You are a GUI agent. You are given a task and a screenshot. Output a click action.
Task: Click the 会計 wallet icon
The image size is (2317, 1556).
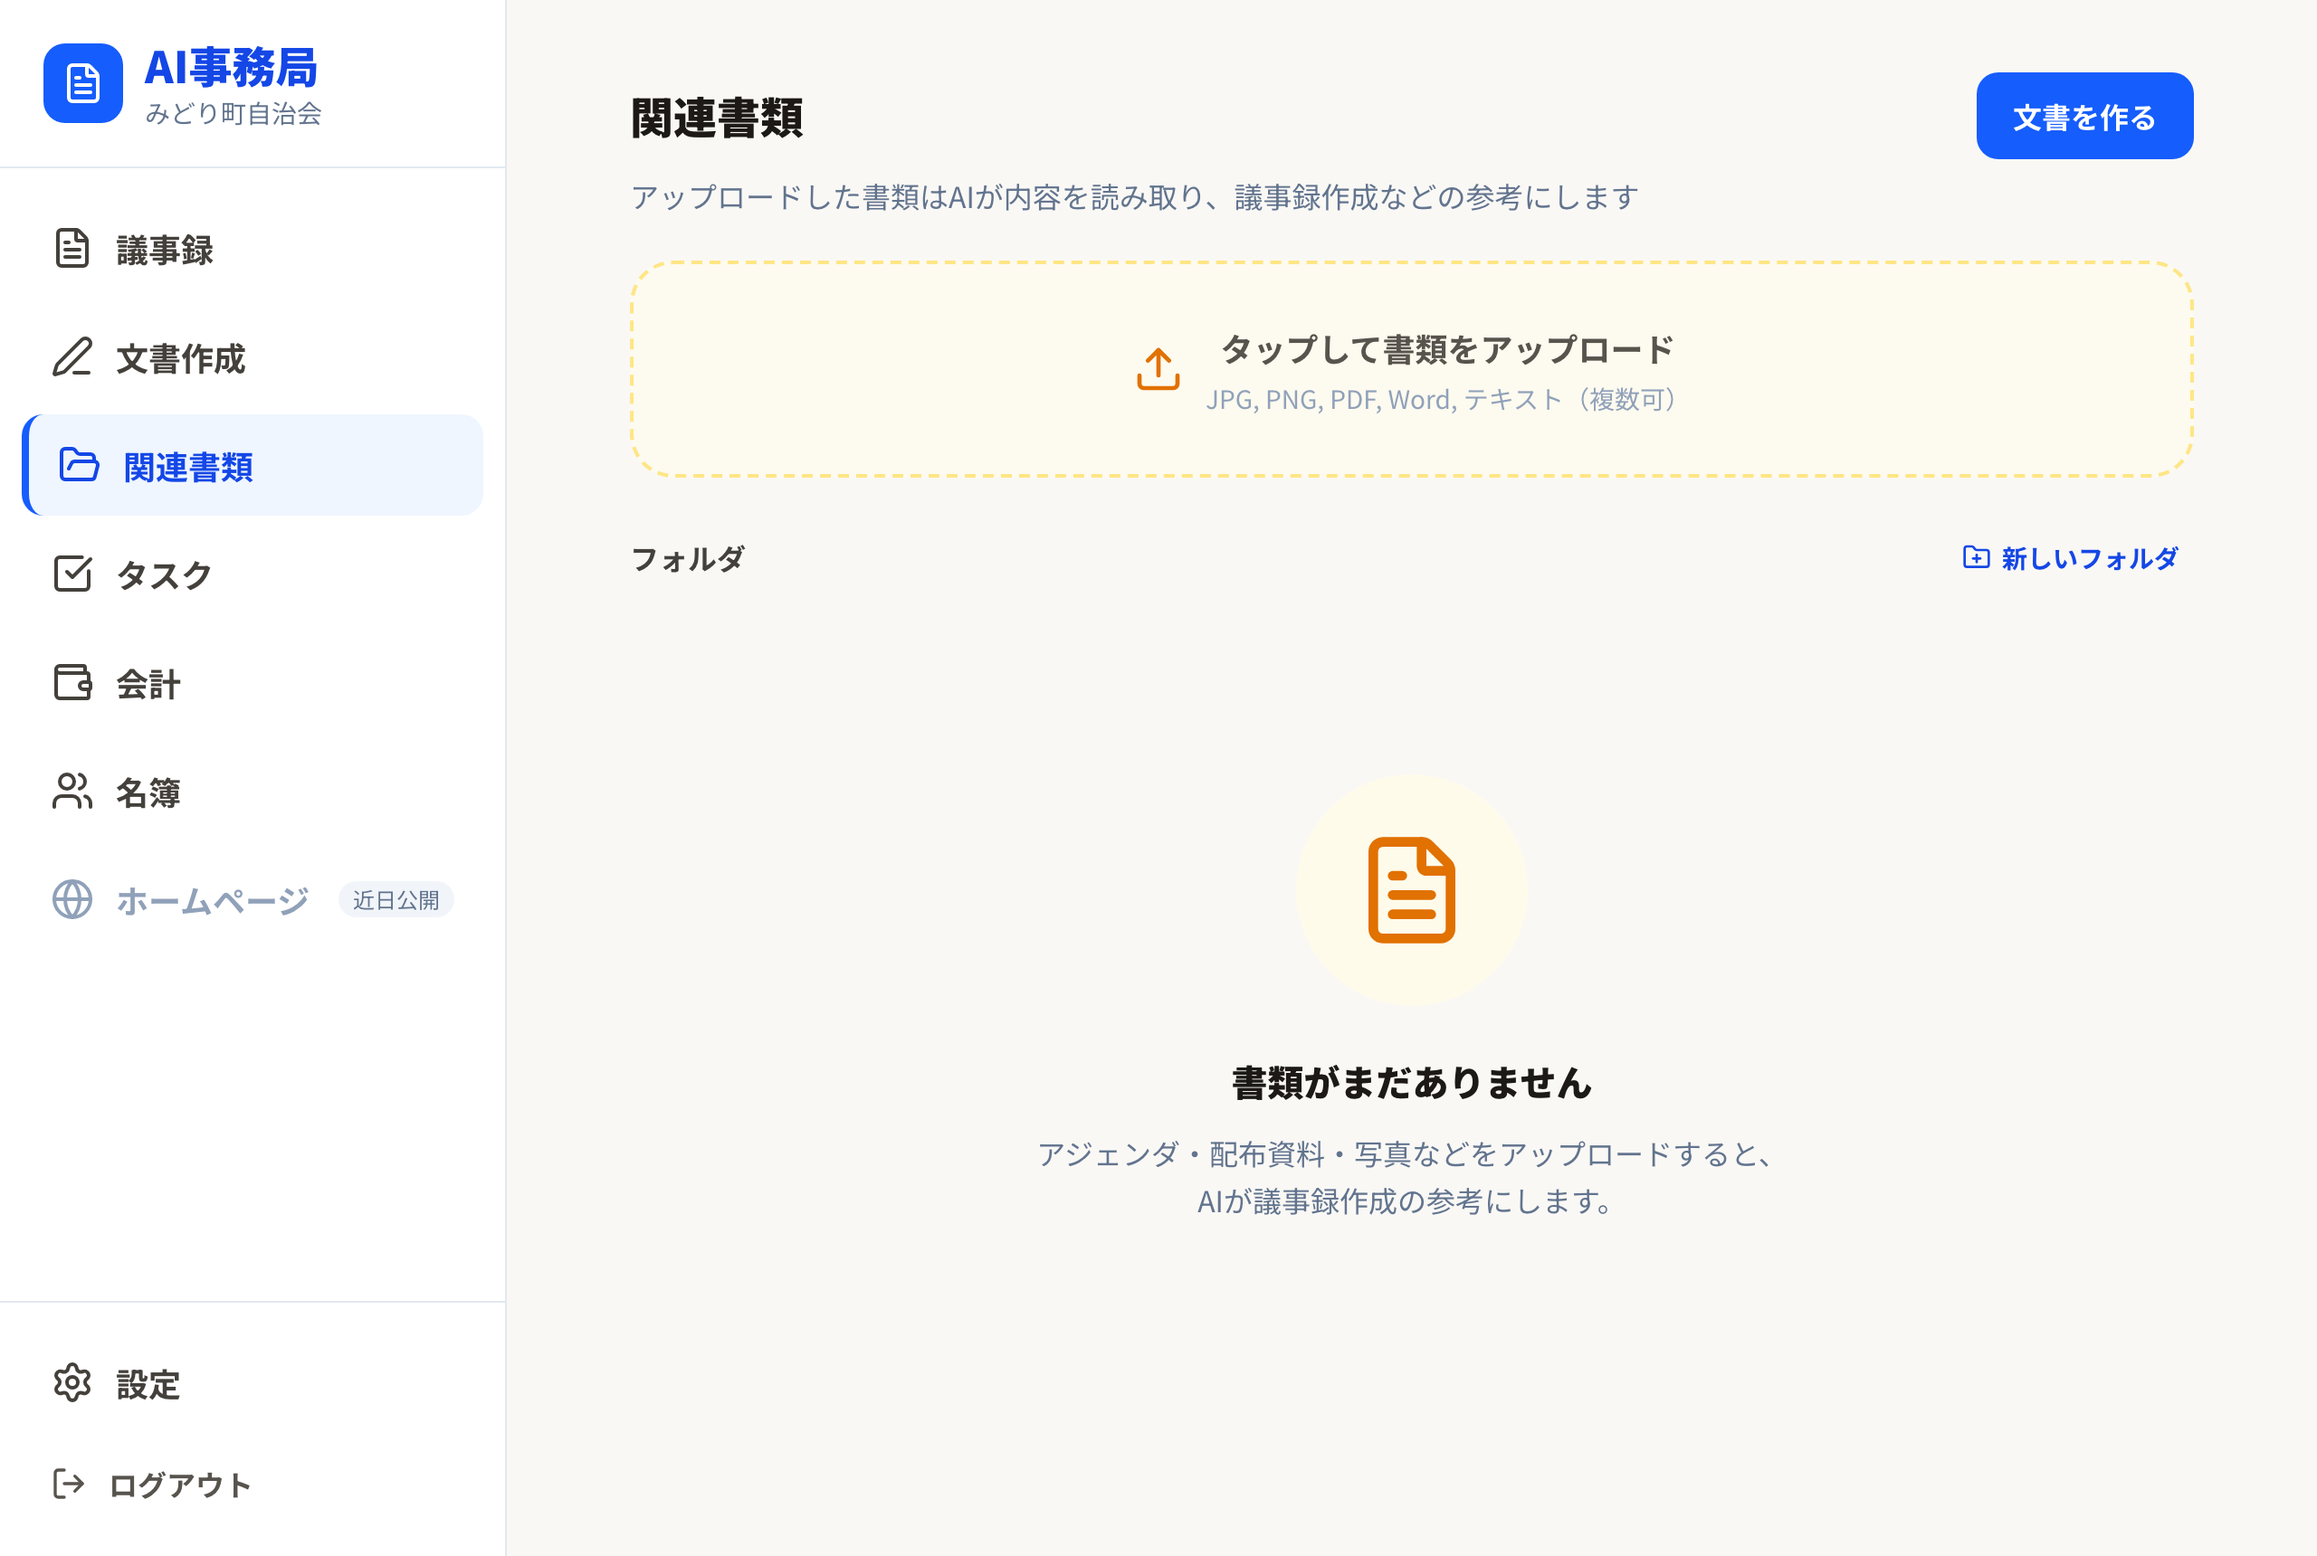click(x=72, y=683)
